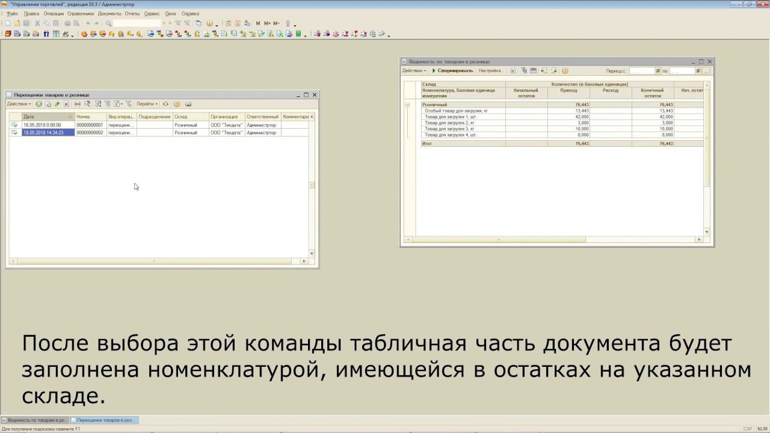Open the Сервис menu
This screenshot has height=433, width=770.
(152, 13)
